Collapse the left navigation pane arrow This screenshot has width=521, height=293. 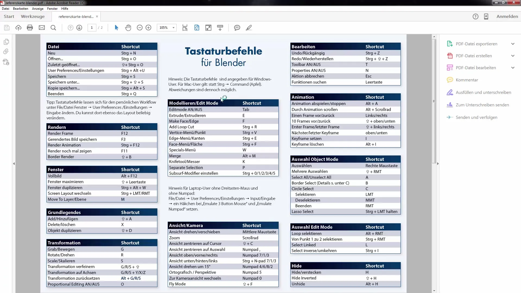tap(14, 164)
